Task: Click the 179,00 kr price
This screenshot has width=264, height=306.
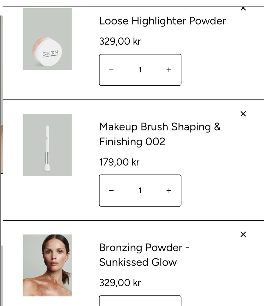Action: point(119,162)
